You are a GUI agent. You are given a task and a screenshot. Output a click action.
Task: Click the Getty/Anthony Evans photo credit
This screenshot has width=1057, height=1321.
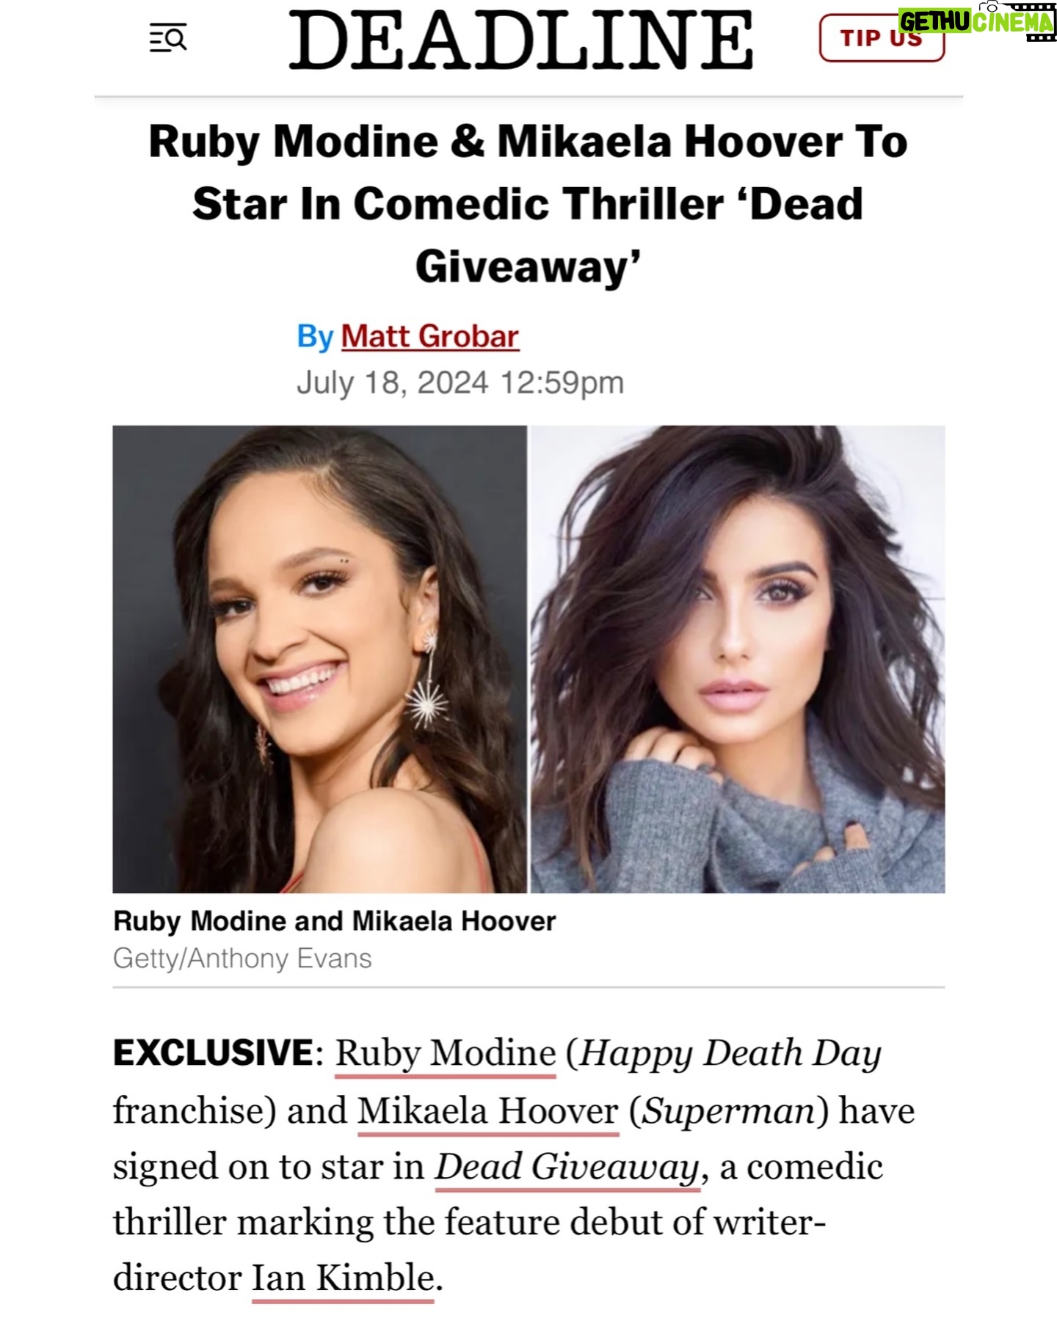pyautogui.click(x=242, y=958)
